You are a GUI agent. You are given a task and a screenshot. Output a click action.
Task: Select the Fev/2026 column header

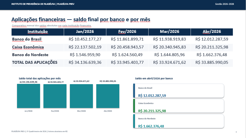coord(127,32)
